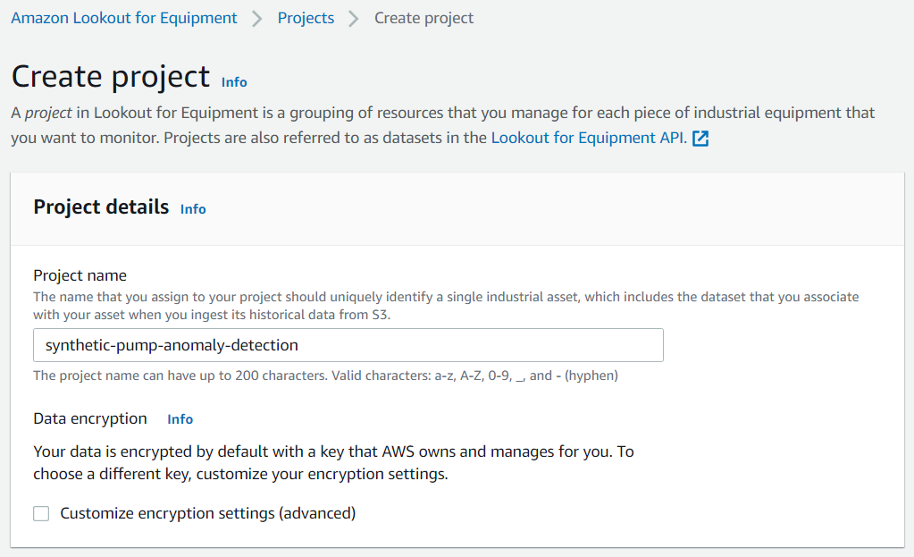Click the default encryption description paragraph
This screenshot has width=914, height=557.
pyautogui.click(x=333, y=462)
